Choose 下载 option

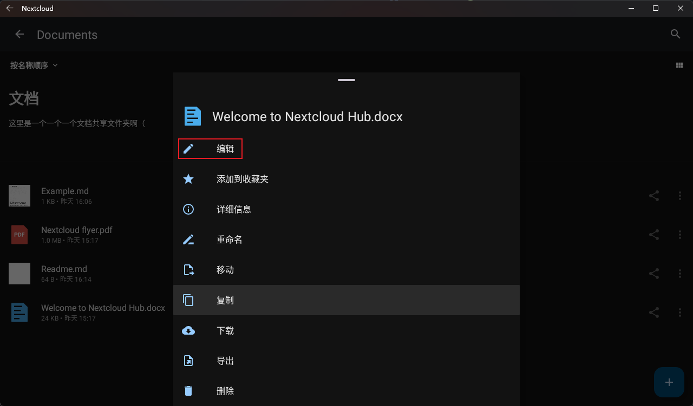click(x=346, y=330)
